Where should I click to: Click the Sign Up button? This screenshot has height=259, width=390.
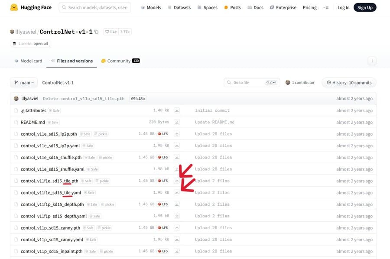tap(365, 7)
